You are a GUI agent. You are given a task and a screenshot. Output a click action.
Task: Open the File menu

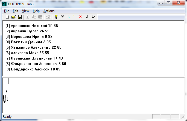7,11
